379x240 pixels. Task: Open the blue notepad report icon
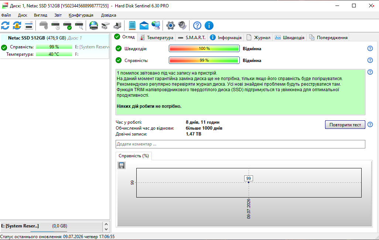point(132,25)
